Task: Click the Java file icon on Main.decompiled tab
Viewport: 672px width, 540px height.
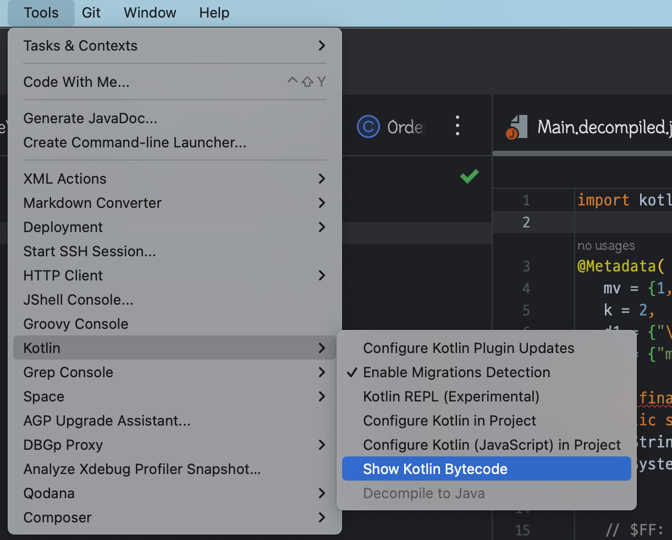Action: [516, 127]
